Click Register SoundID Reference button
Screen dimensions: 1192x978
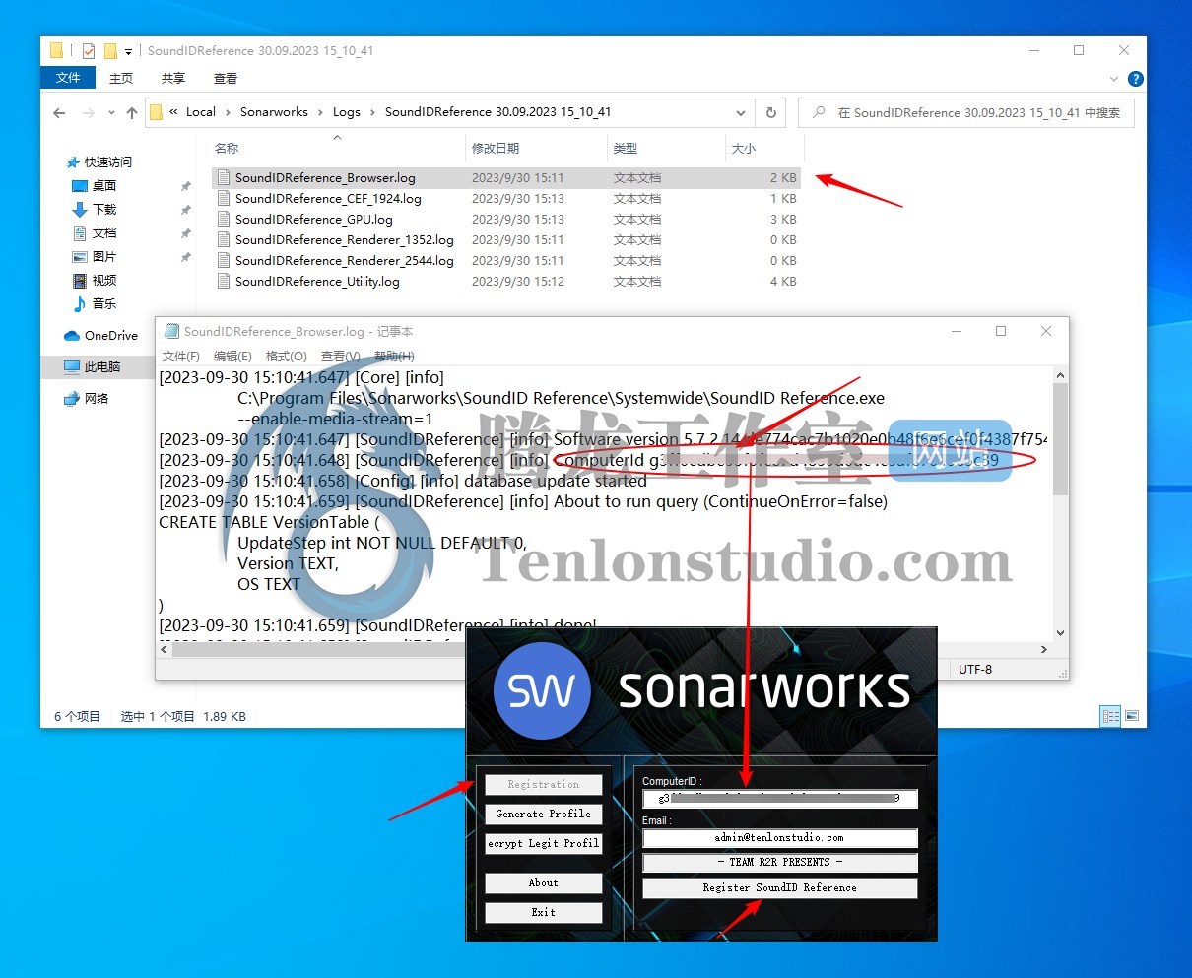[x=780, y=888]
